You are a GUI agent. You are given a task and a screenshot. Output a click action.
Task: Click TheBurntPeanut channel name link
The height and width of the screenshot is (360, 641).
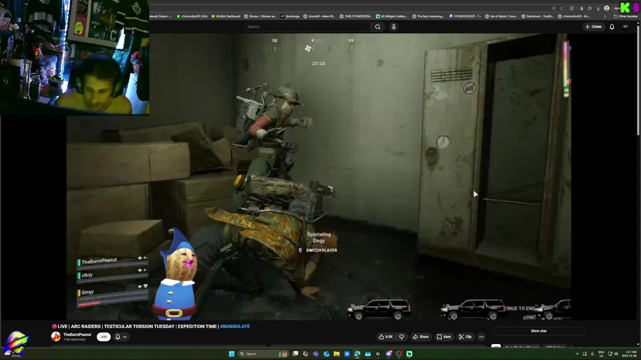click(x=77, y=334)
